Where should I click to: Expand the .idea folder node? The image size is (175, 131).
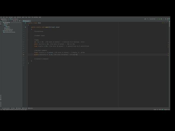click(4, 24)
